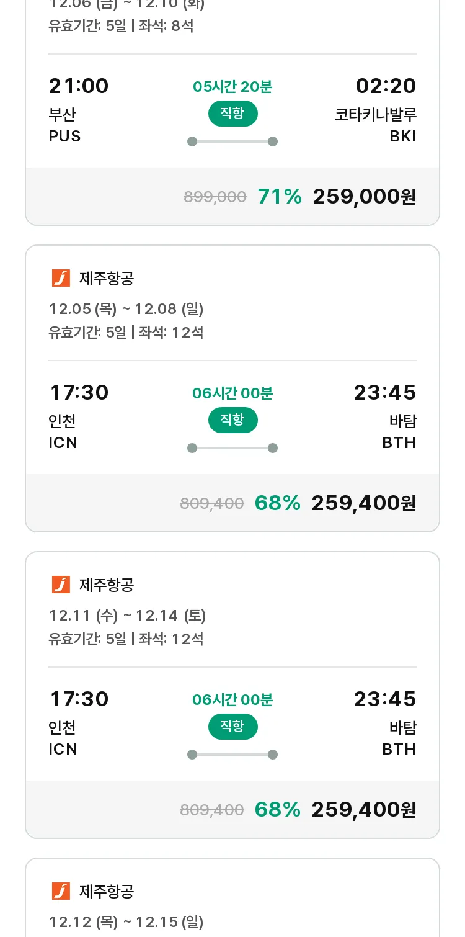The image size is (465, 937).
Task: Click route line under the Busan flight's 직항 badge
Action: click(x=232, y=141)
